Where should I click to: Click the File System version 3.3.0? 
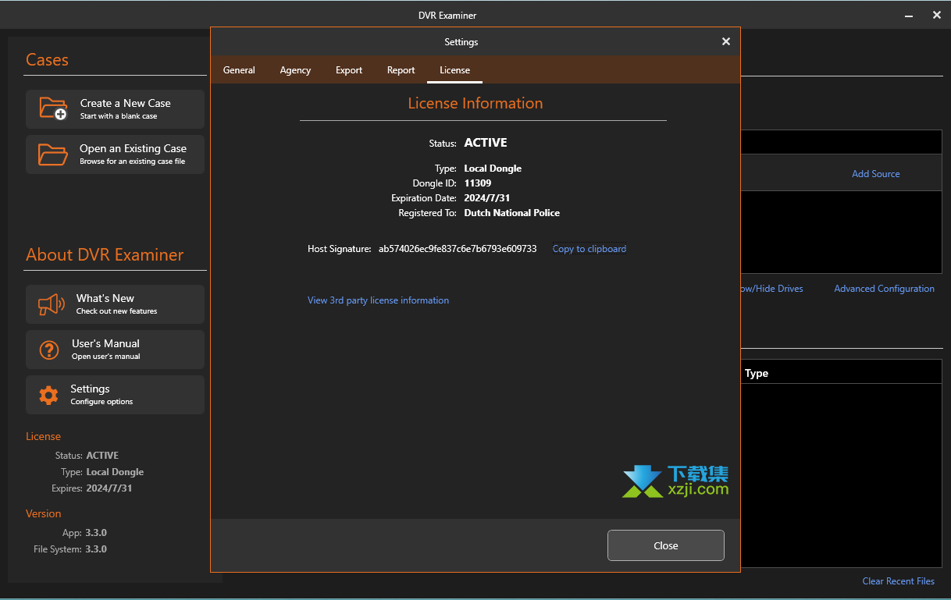pyautogui.click(x=96, y=549)
